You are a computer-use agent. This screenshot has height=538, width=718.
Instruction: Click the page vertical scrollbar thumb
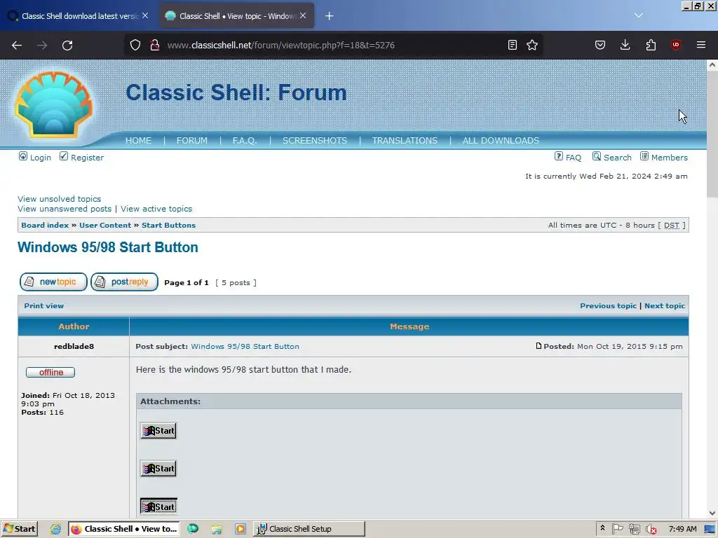[712, 135]
